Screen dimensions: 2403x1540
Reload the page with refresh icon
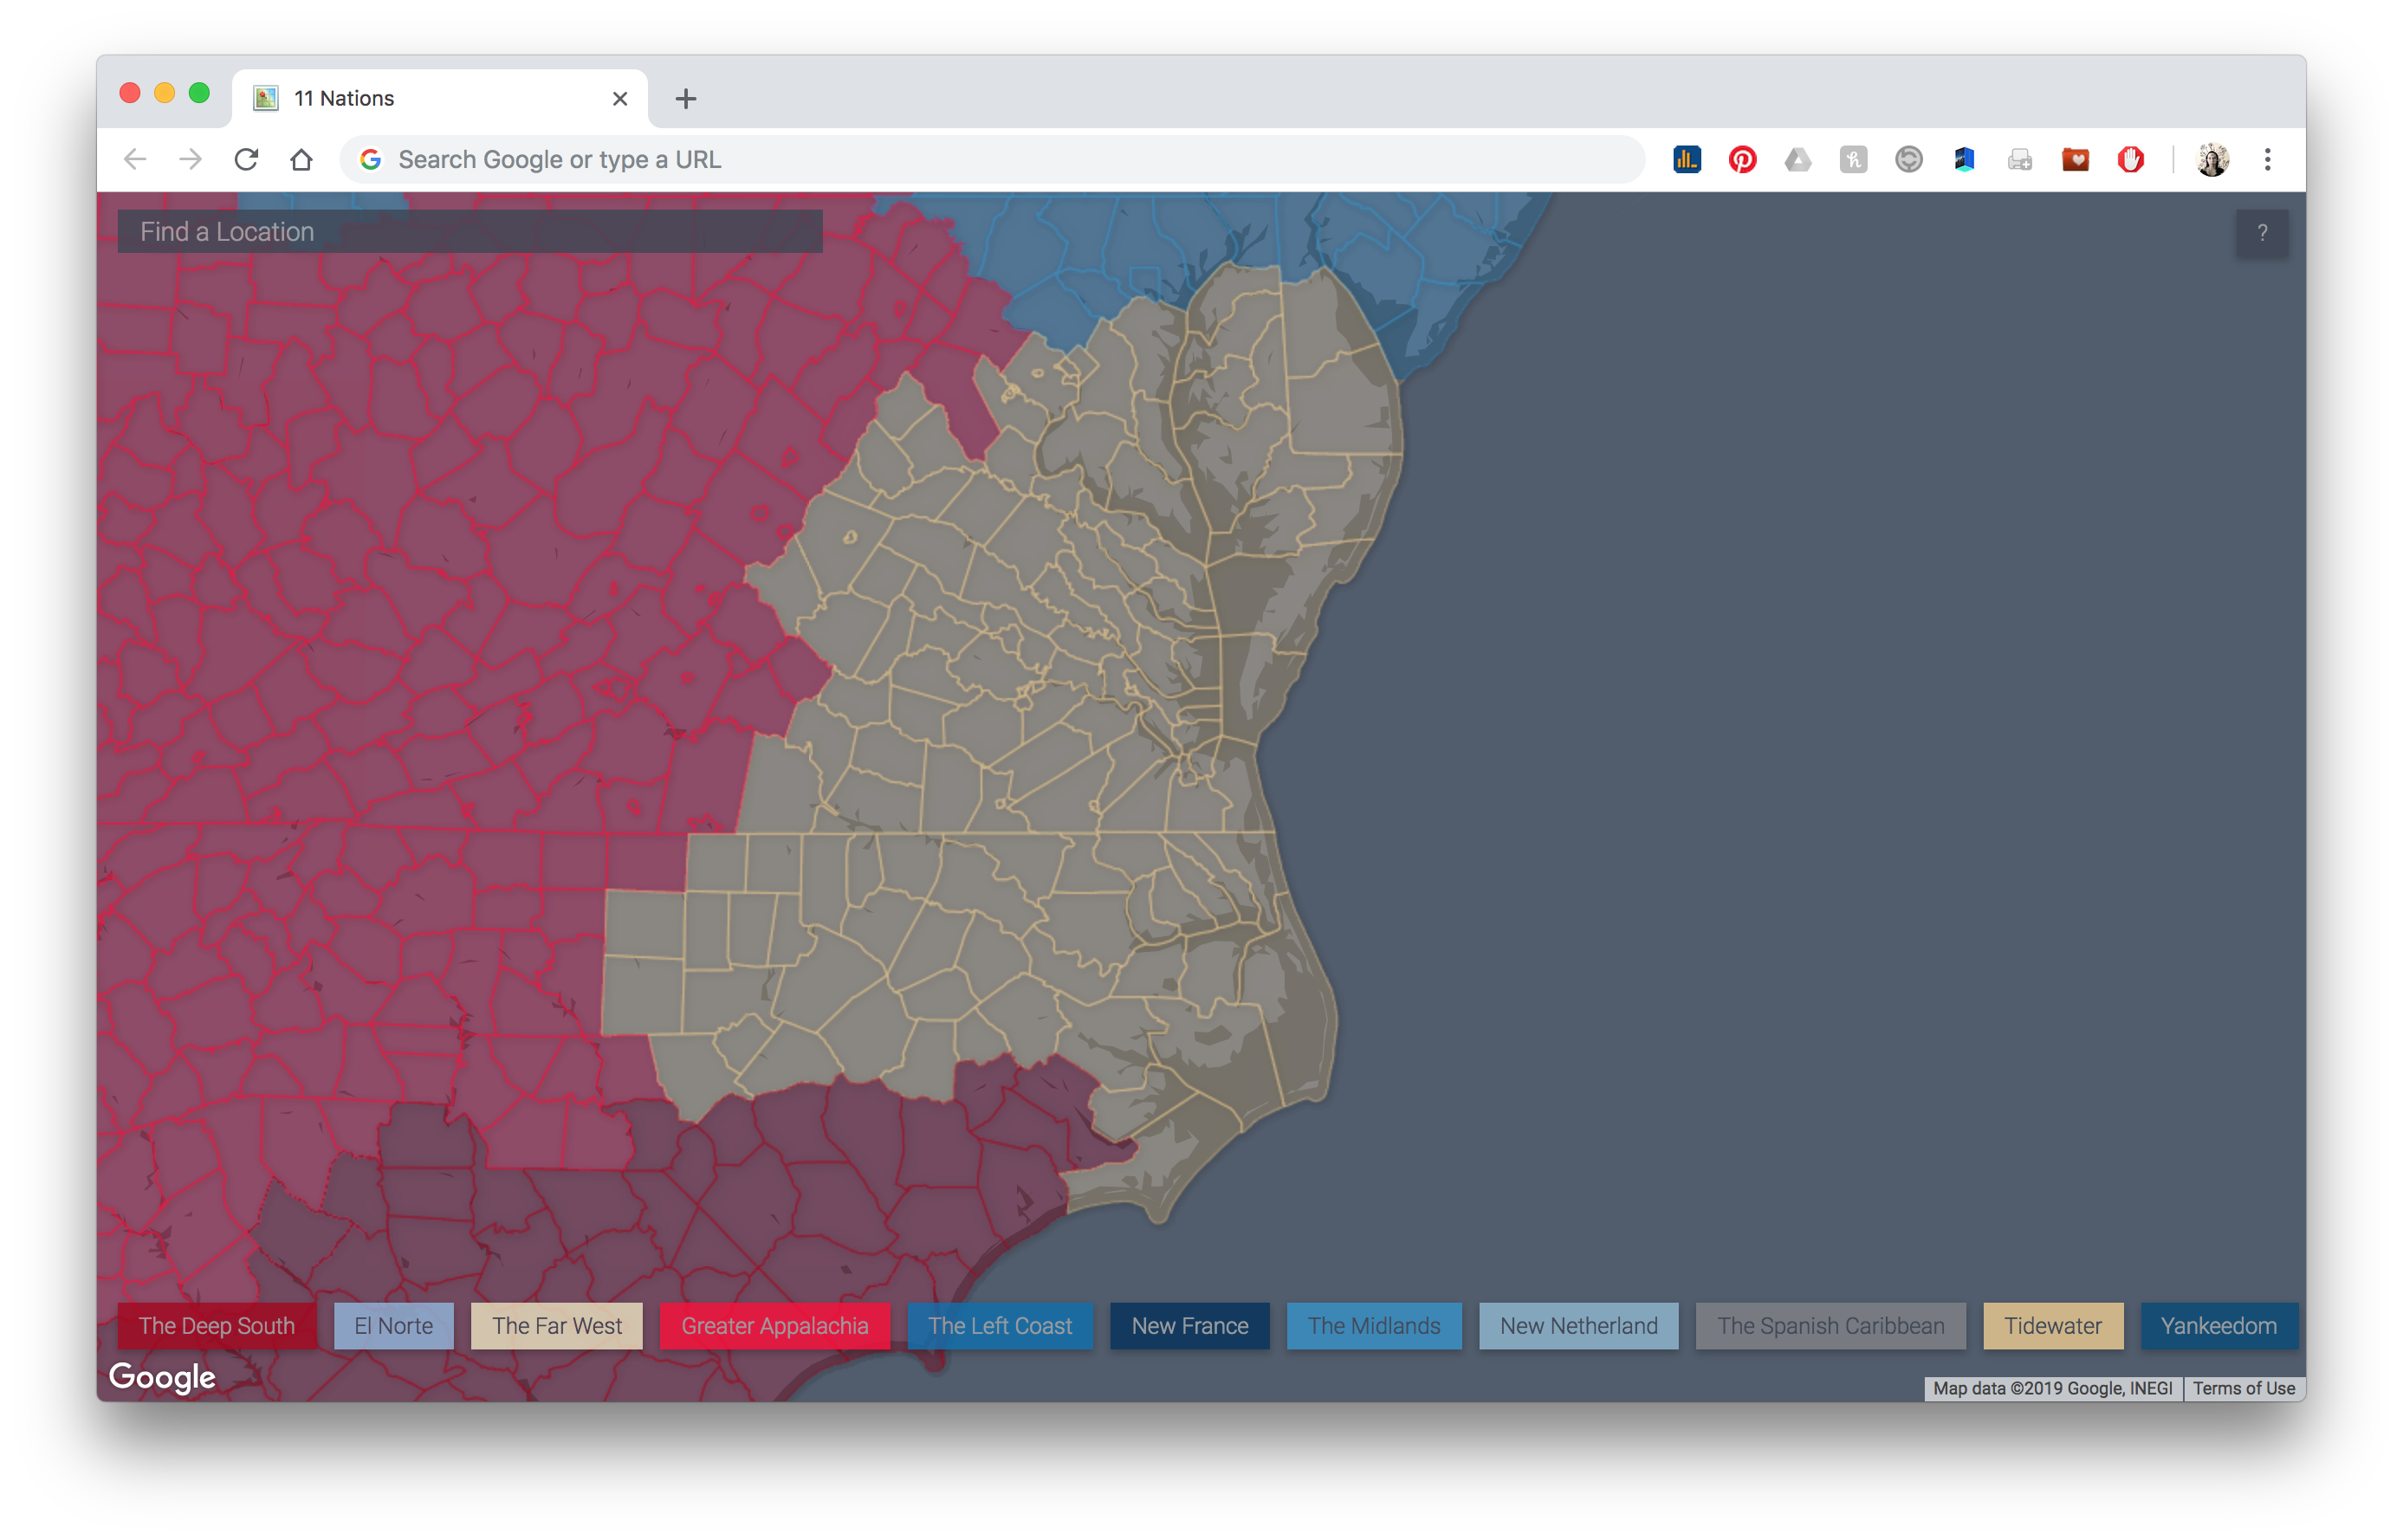[x=246, y=160]
